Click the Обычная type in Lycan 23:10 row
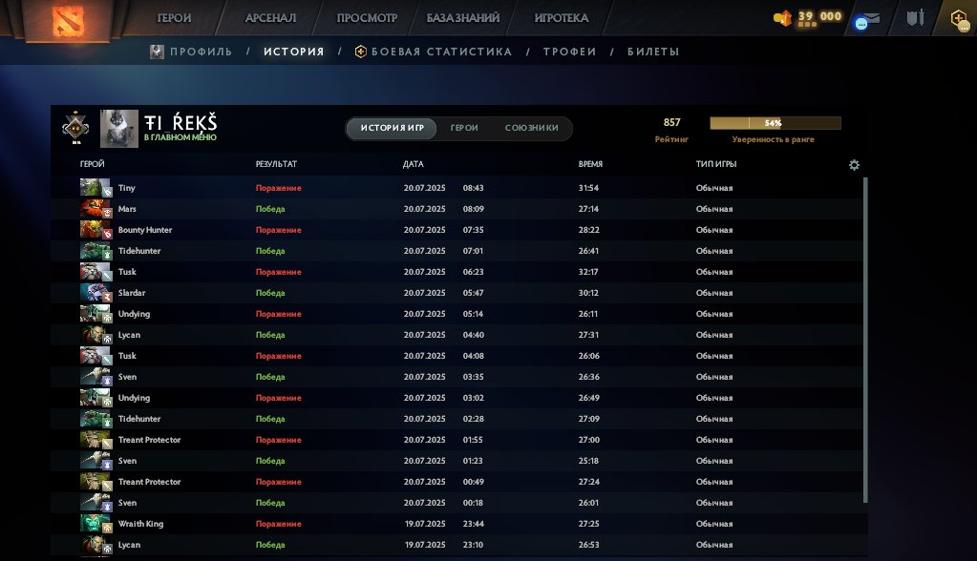The image size is (977, 561). point(714,545)
